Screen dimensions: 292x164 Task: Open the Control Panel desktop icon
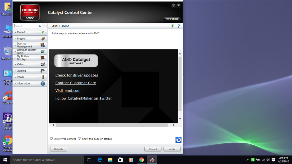click(x=8, y=78)
